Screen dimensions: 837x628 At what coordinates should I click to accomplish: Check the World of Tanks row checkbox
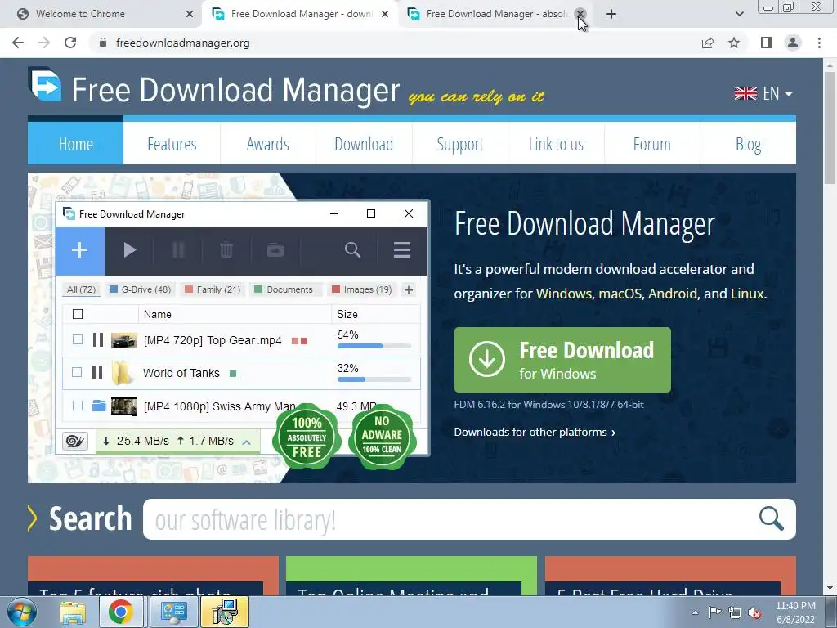(x=77, y=372)
